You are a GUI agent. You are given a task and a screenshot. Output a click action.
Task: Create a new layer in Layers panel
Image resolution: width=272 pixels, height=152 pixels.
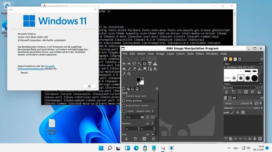226,139
